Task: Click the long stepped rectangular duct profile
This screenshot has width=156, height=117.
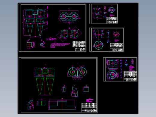Action: coord(62,105)
